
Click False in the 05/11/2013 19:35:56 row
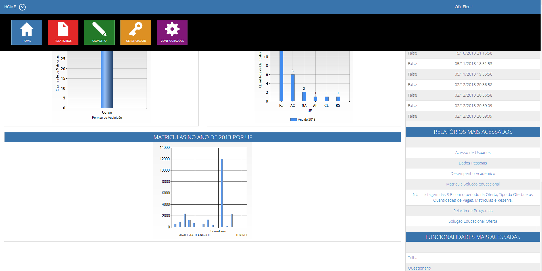(x=412, y=74)
